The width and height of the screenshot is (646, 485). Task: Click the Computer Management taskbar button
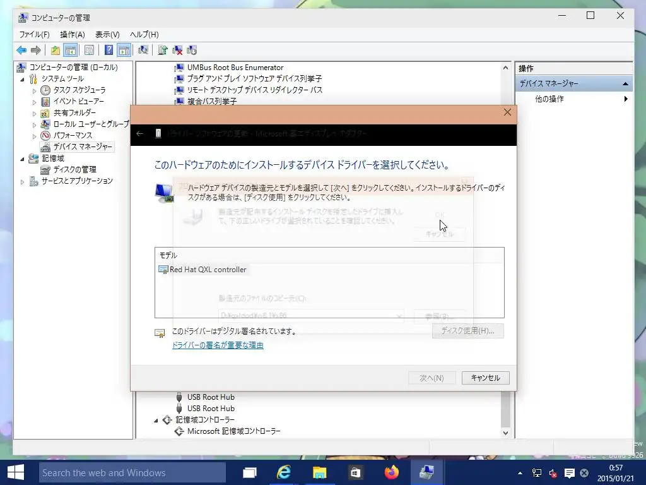427,472
